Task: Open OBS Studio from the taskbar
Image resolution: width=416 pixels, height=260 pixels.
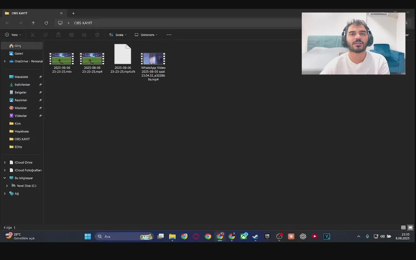Action: [279, 237]
